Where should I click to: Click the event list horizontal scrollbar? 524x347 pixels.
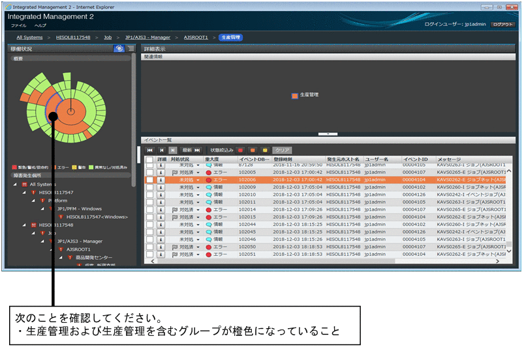[x=275, y=262]
